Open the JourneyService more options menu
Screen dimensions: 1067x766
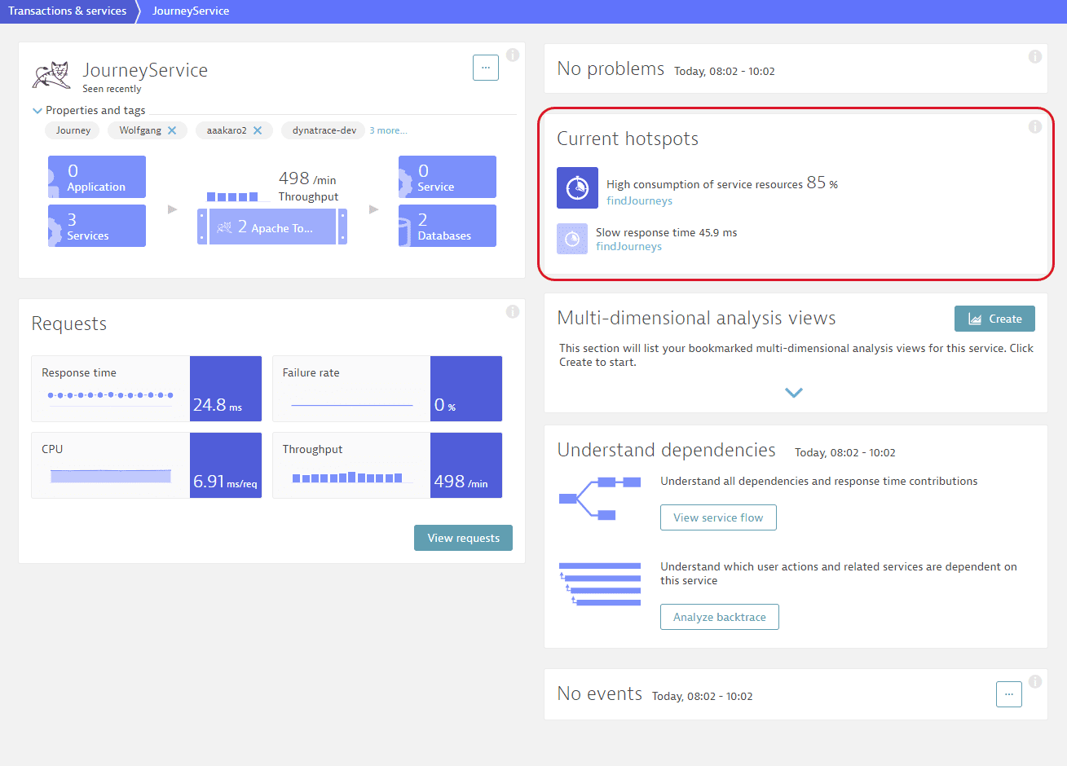485,68
